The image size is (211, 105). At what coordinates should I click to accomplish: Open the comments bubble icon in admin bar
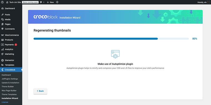41,2
